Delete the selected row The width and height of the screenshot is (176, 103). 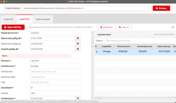[107, 27]
